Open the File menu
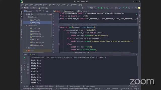The height and width of the screenshot is (90, 161). pyautogui.click(x=22, y=5)
